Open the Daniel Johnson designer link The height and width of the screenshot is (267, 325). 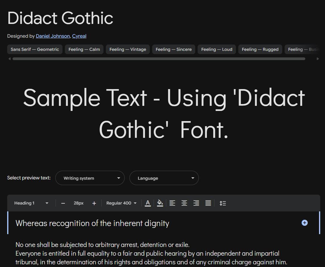[53, 36]
